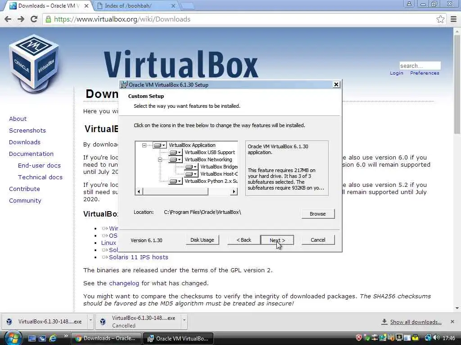Proceed with the Next > button
The image size is (461, 345).
(277, 240)
